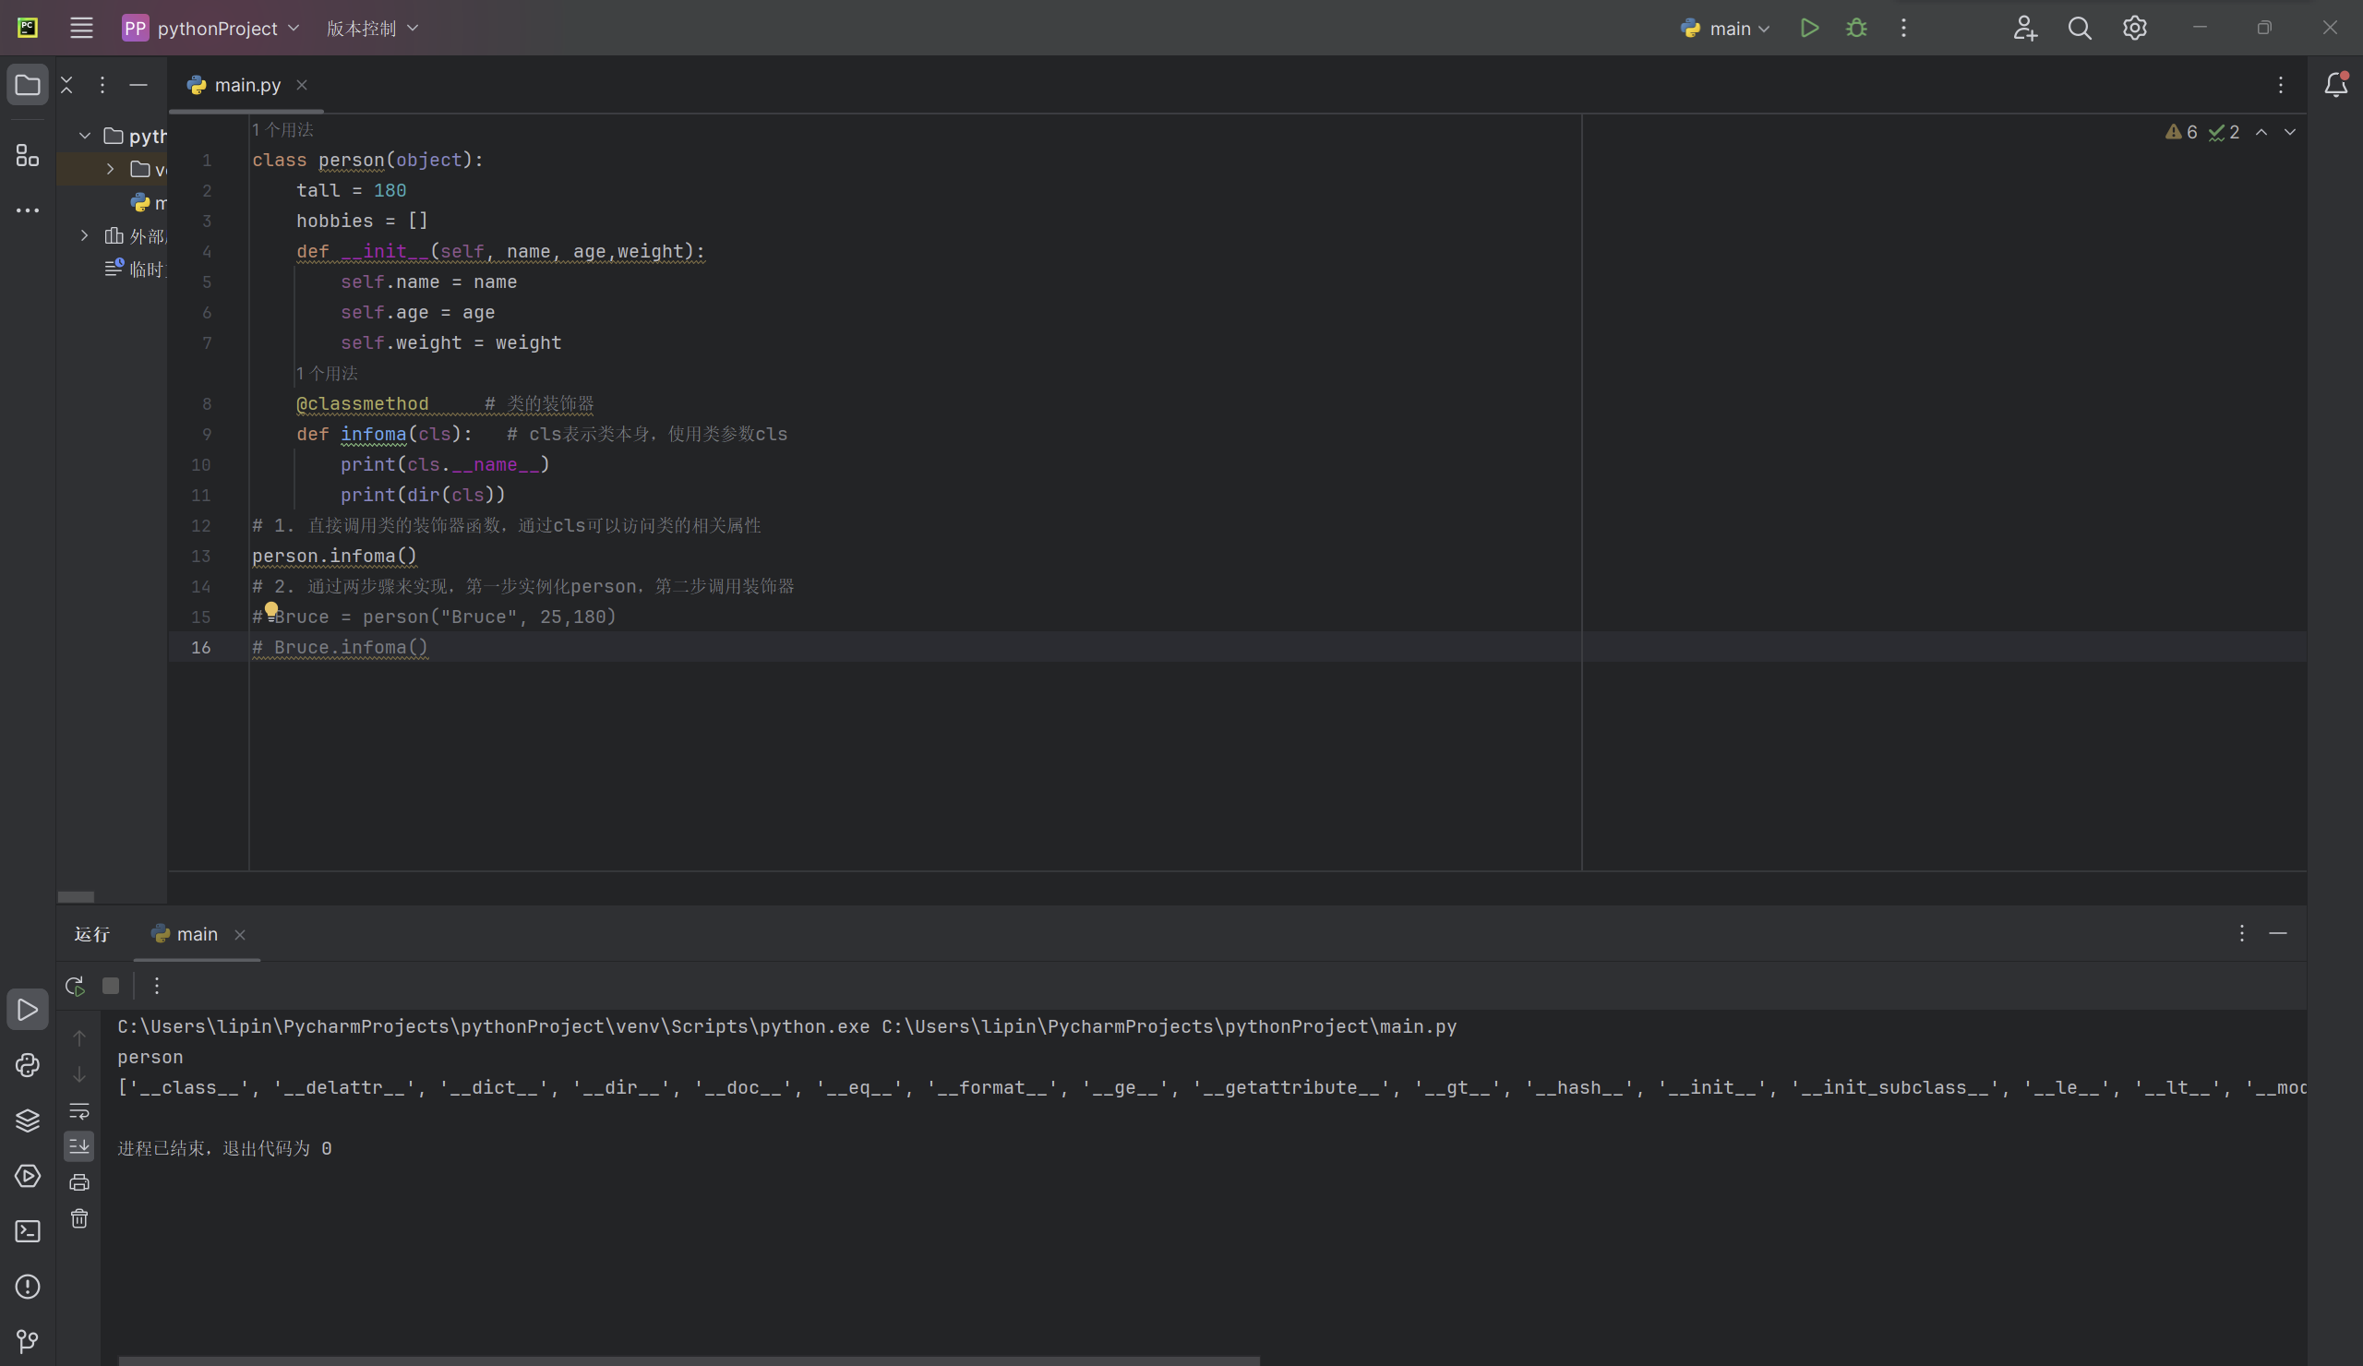Close the main.py editor tab
Image resolution: width=2363 pixels, height=1366 pixels.
coord(302,85)
